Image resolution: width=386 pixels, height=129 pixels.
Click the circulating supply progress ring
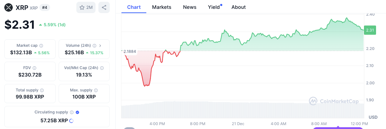click(71, 120)
